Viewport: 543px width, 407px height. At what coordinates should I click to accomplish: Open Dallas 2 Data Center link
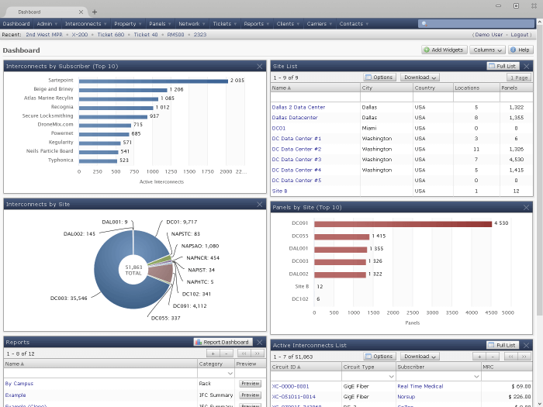[299, 107]
